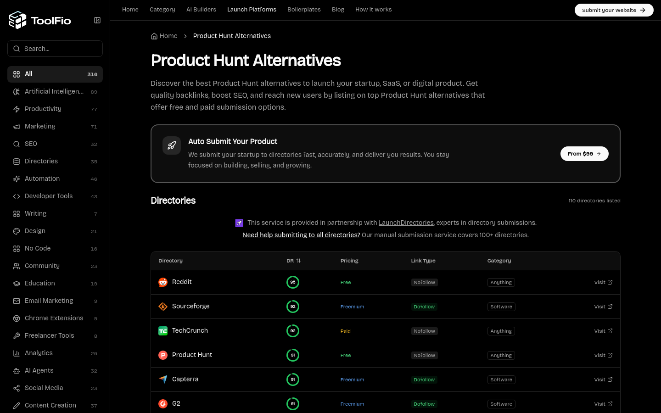Viewport: 661px width, 413px height.
Task: Collapse the sidebar panel icon
Action: [x=97, y=20]
